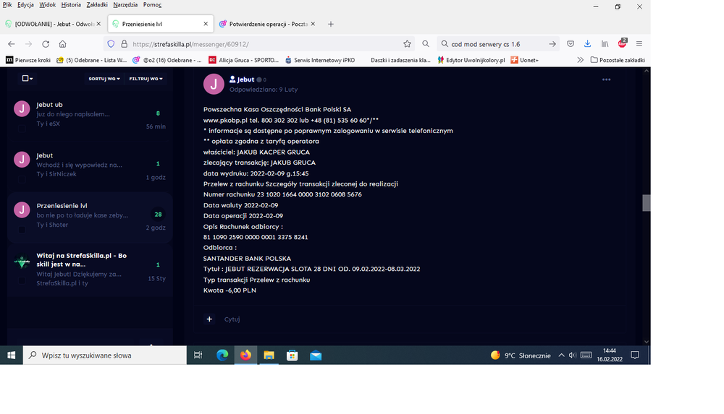This screenshot has height=414, width=724.
Task: Open File Explorer from the taskbar
Action: (269, 355)
